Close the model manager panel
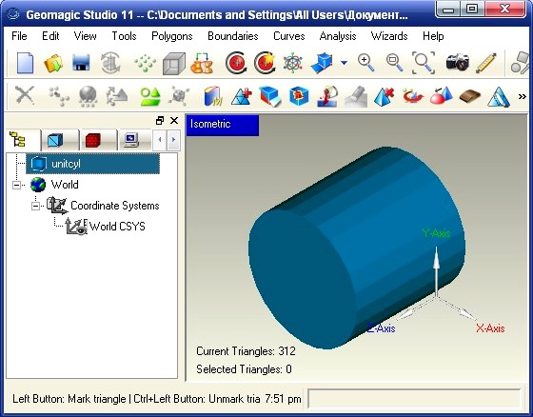 point(174,120)
